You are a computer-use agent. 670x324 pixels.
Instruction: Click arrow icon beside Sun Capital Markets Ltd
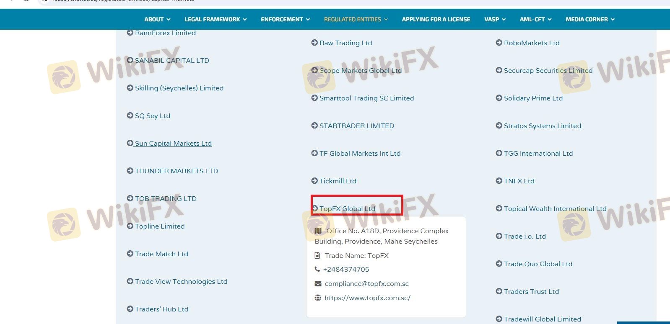tap(130, 143)
